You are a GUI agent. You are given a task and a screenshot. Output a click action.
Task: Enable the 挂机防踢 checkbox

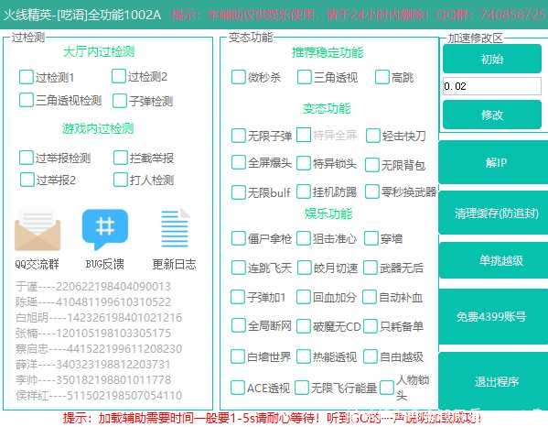304,192
